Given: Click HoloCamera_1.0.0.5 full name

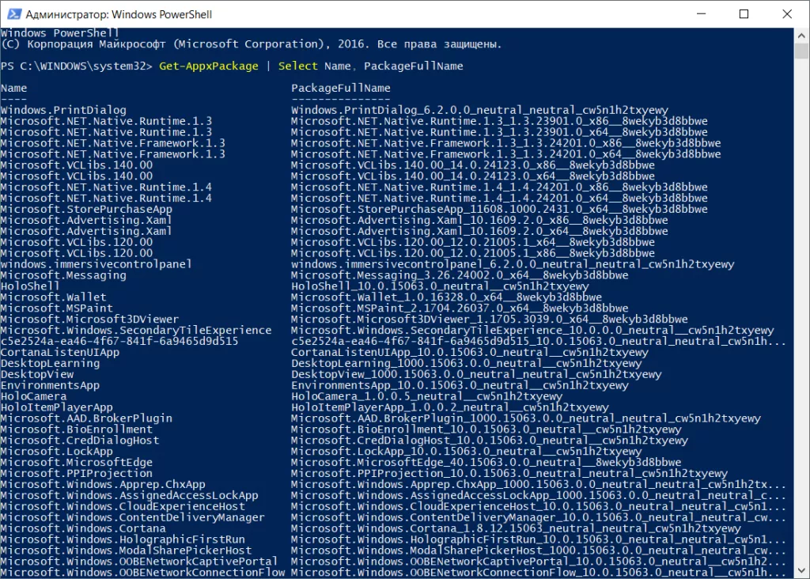Looking at the screenshot, I should point(426,396).
